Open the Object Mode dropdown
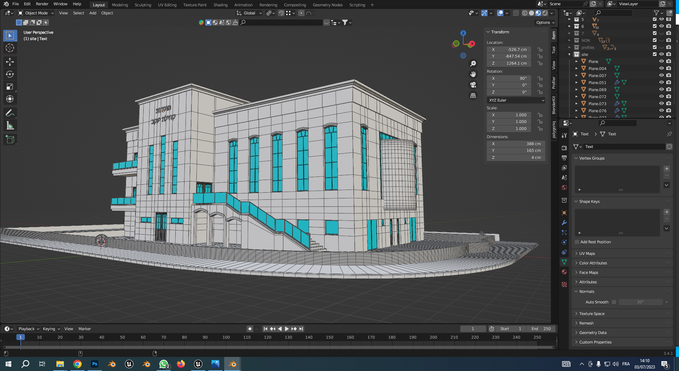The width and height of the screenshot is (679, 371). (x=36, y=13)
